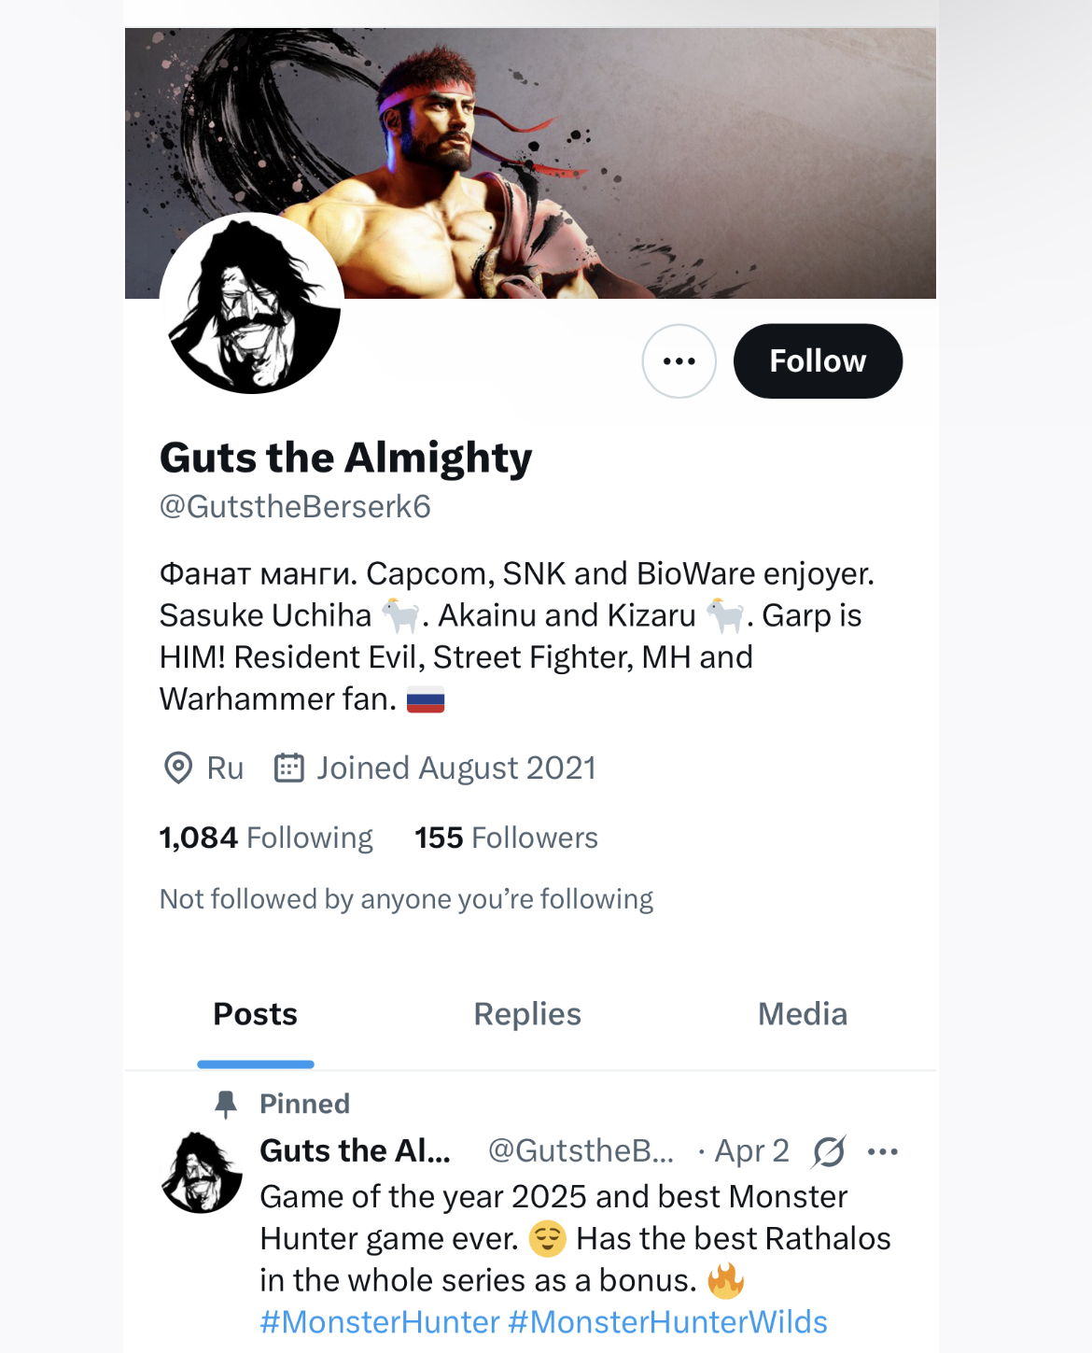Switch to the Replies tab

pyautogui.click(x=527, y=1014)
